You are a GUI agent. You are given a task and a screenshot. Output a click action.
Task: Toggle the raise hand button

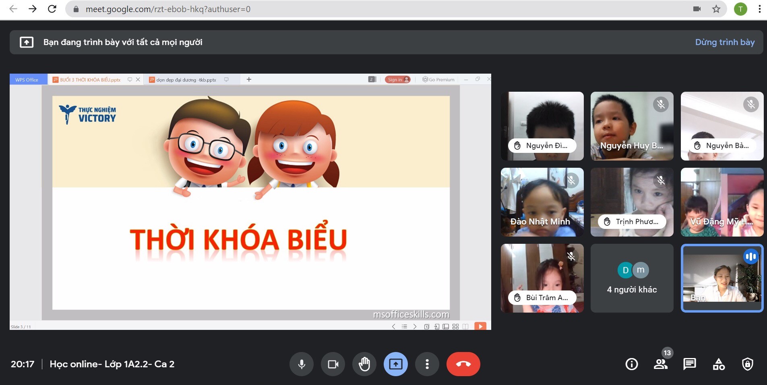[x=364, y=364]
